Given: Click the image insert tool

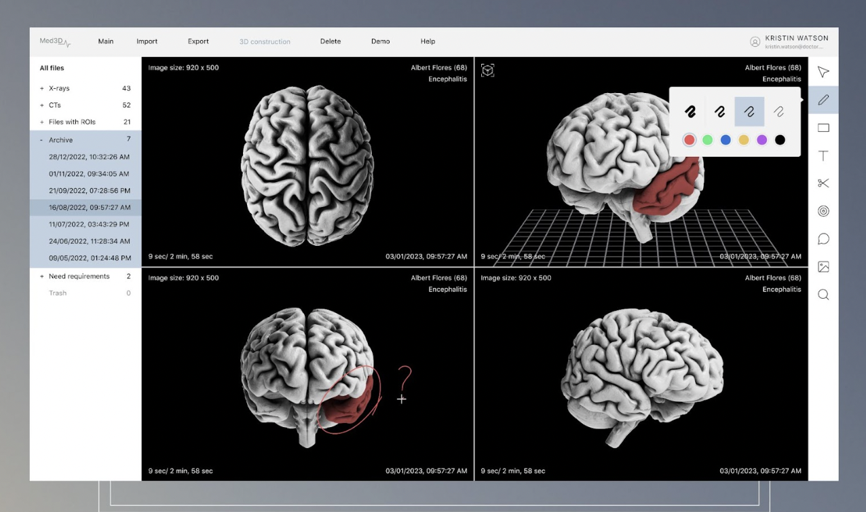Looking at the screenshot, I should coord(823,267).
